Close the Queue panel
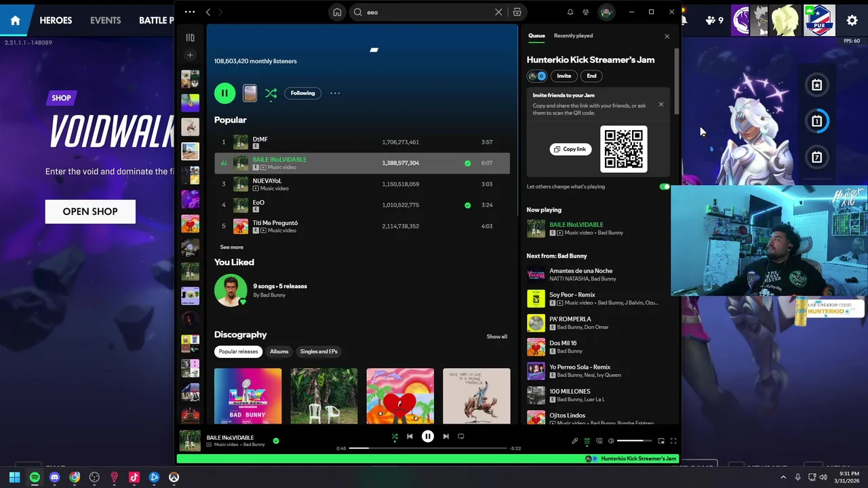Viewport: 868px width, 488px height. coord(667,37)
